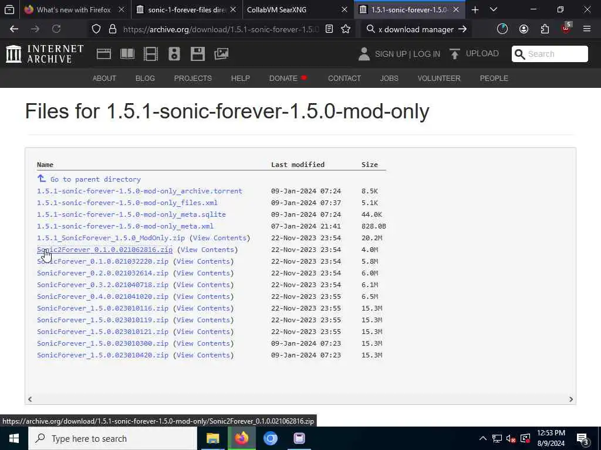Click the Upload arrow icon
Image resolution: width=601 pixels, height=450 pixels.
(455, 54)
